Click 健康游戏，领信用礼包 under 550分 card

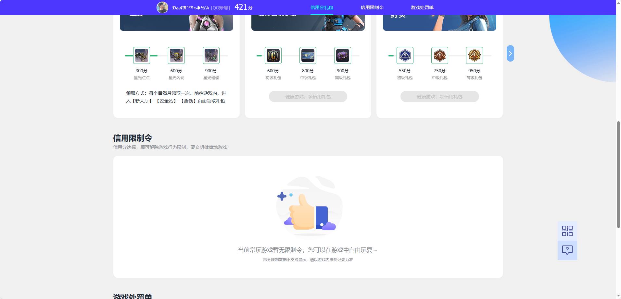pos(440,97)
